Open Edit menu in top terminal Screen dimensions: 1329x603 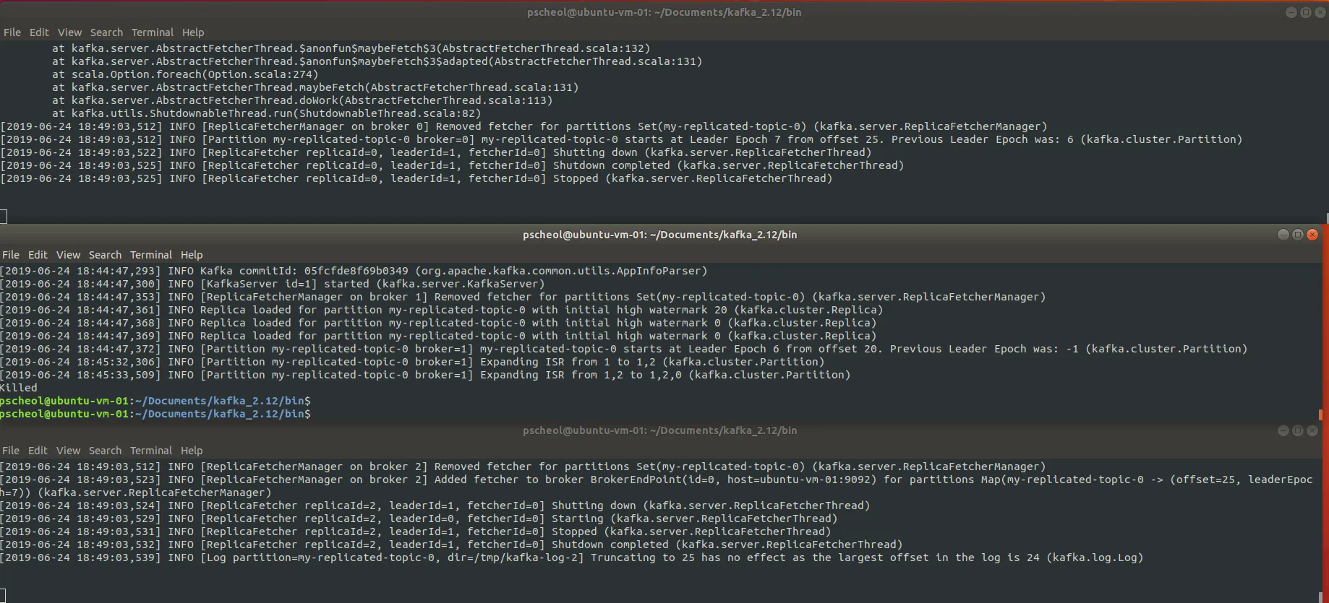(x=39, y=32)
